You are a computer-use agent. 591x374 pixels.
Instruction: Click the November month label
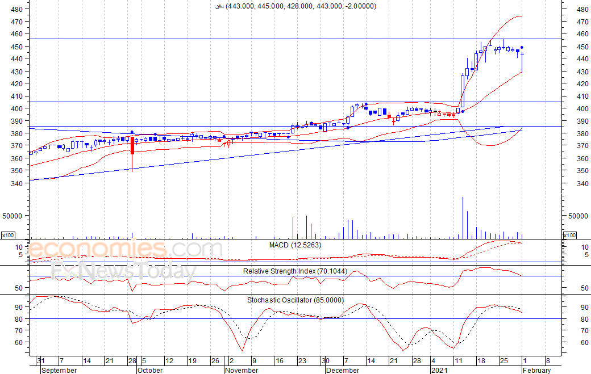pyautogui.click(x=242, y=370)
